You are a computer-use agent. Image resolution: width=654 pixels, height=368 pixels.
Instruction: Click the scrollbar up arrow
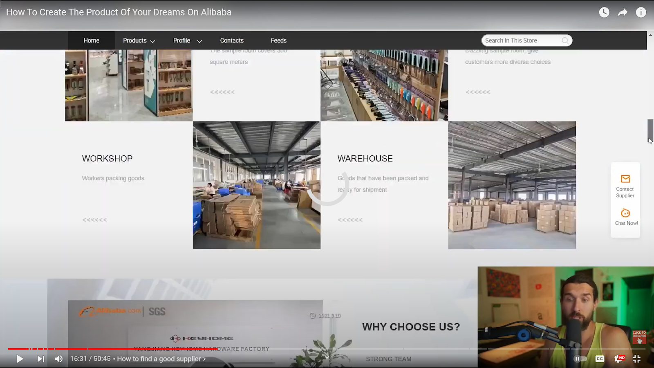[x=650, y=35]
